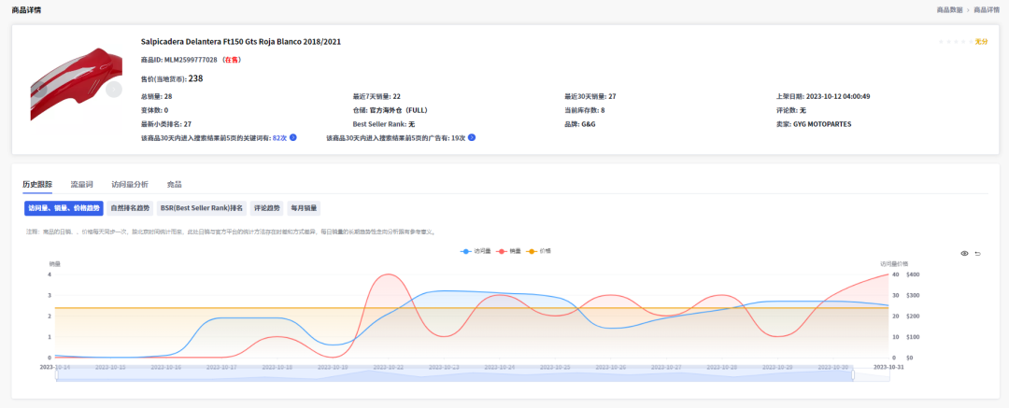
Task: Click the 无分 rating label
Action: 981,42
